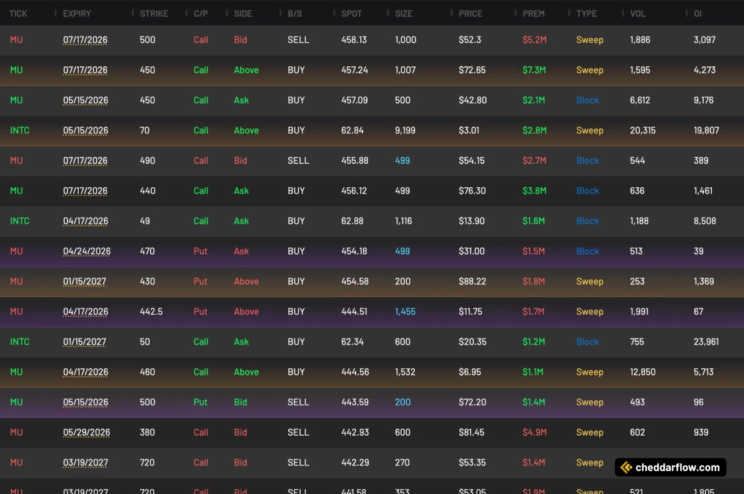Select the size value 1,532

[x=405, y=373]
